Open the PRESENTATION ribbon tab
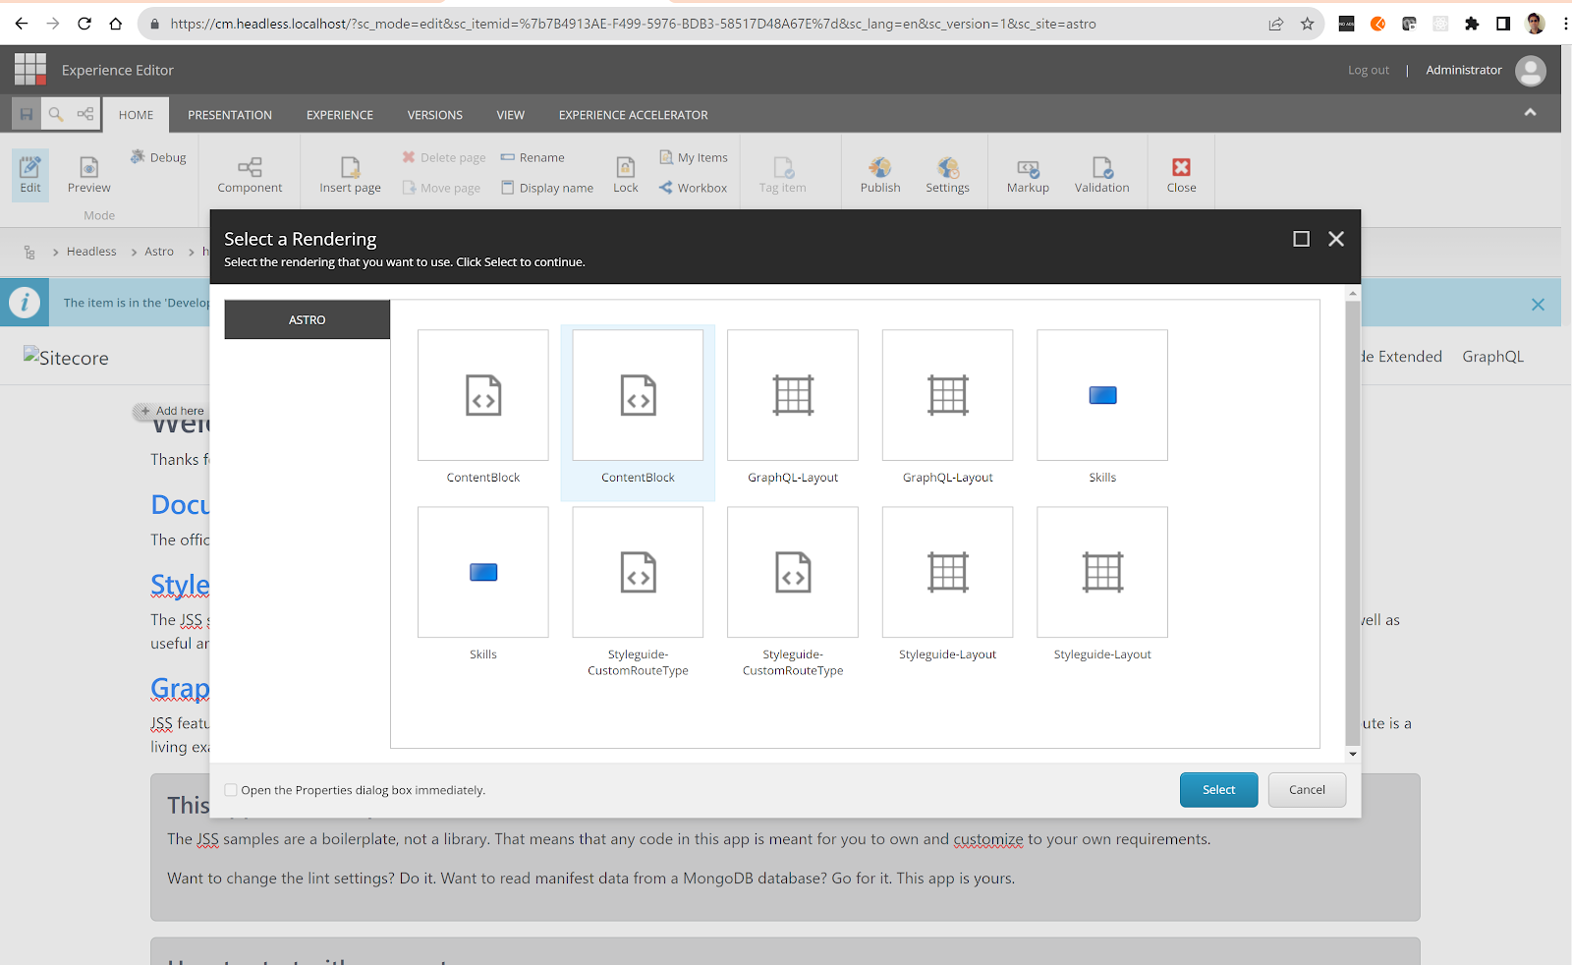This screenshot has height=965, width=1572. [230, 115]
